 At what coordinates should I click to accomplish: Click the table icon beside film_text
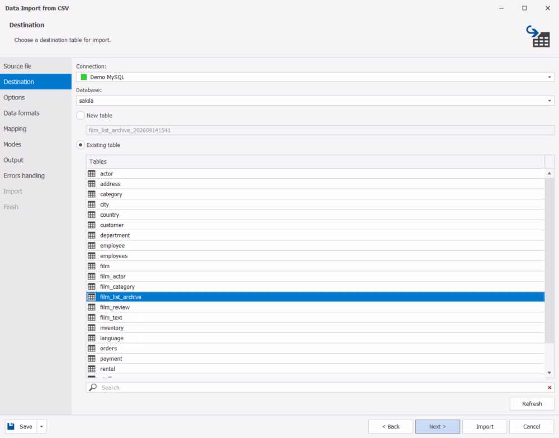tap(92, 317)
